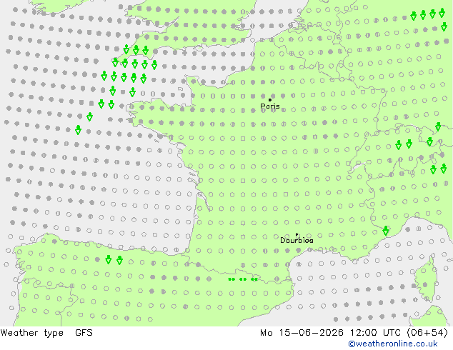453x350 pixels.
Task: Click the 'Mo 15-06-2026 12:00 UTC' timestamp
Action: [354, 333]
